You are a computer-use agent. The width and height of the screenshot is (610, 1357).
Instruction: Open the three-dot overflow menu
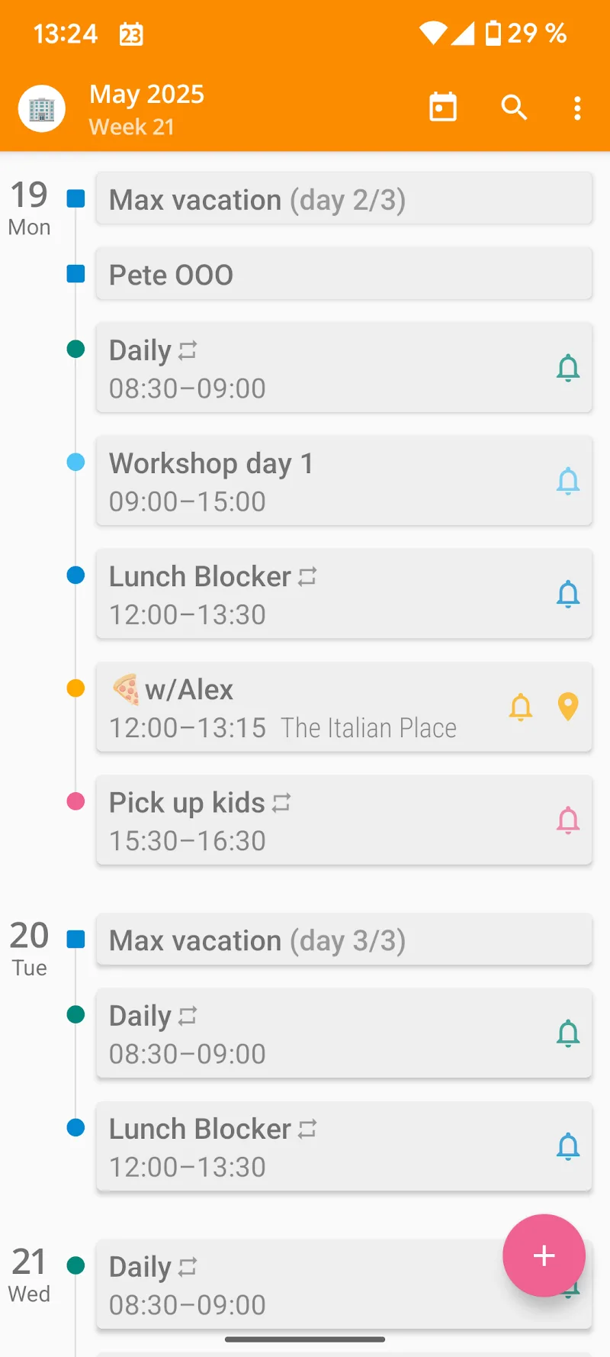(577, 108)
